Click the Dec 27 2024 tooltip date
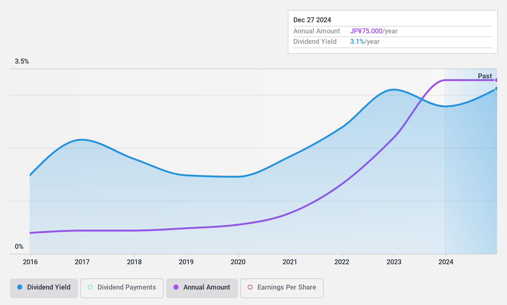507x305 pixels. click(312, 20)
